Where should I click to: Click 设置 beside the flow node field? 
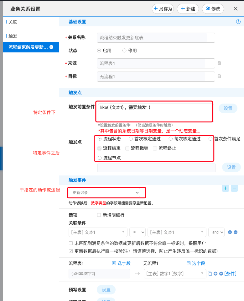coord(231,167)
